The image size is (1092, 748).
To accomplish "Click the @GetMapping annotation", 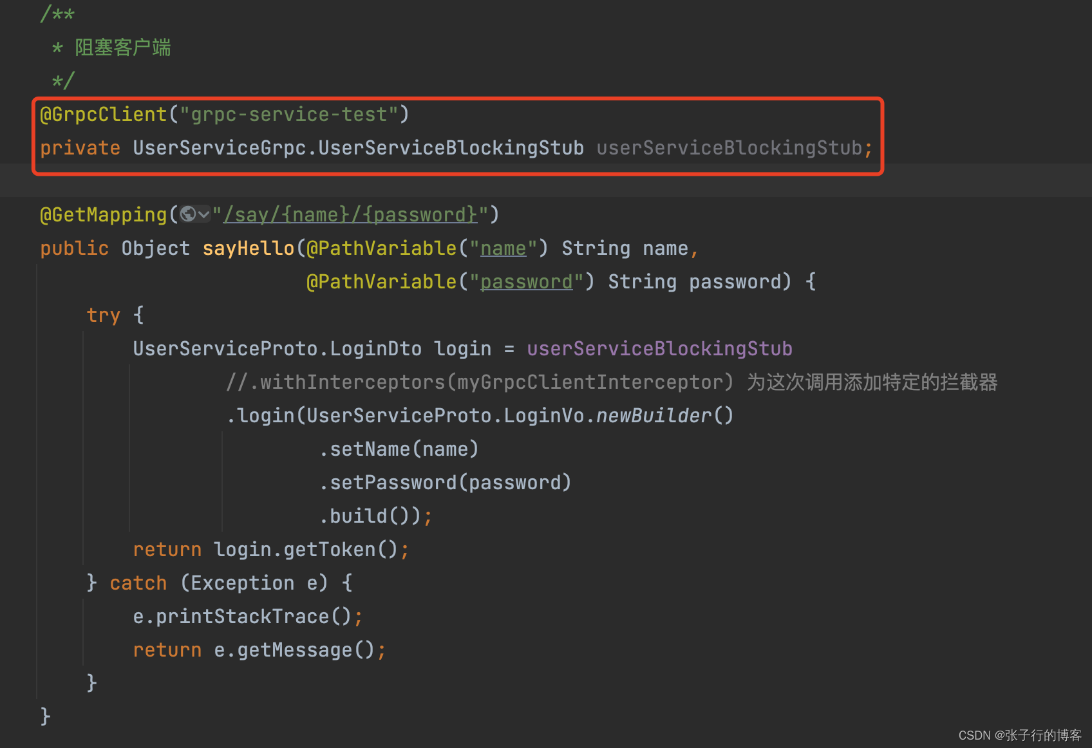I will tap(103, 214).
